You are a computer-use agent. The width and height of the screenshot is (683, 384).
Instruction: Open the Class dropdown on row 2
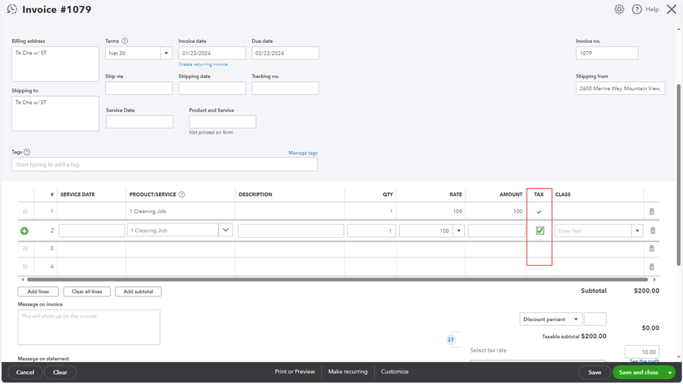tap(637, 231)
